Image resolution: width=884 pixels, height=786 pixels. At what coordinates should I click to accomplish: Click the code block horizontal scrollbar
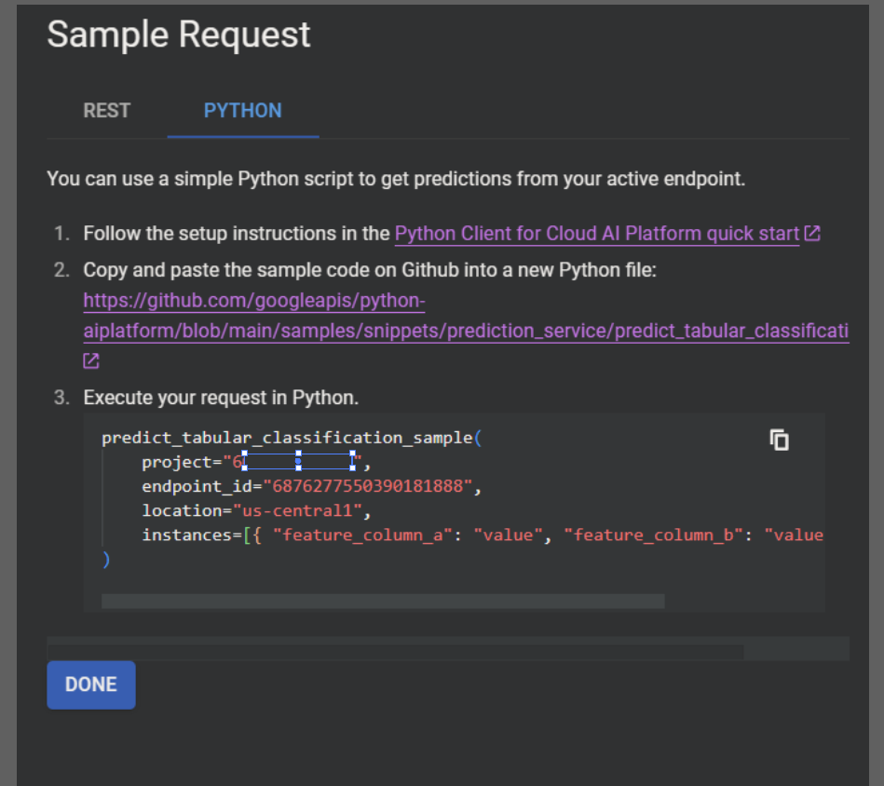383,602
